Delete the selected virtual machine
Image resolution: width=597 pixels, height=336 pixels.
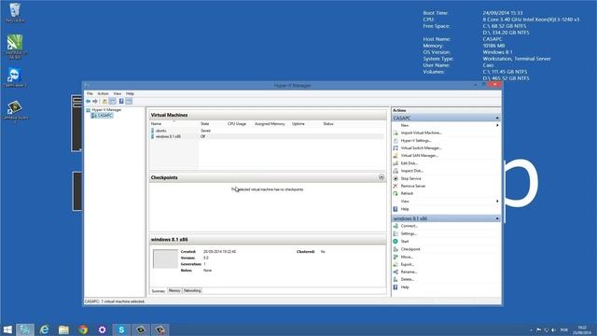pyautogui.click(x=408, y=280)
